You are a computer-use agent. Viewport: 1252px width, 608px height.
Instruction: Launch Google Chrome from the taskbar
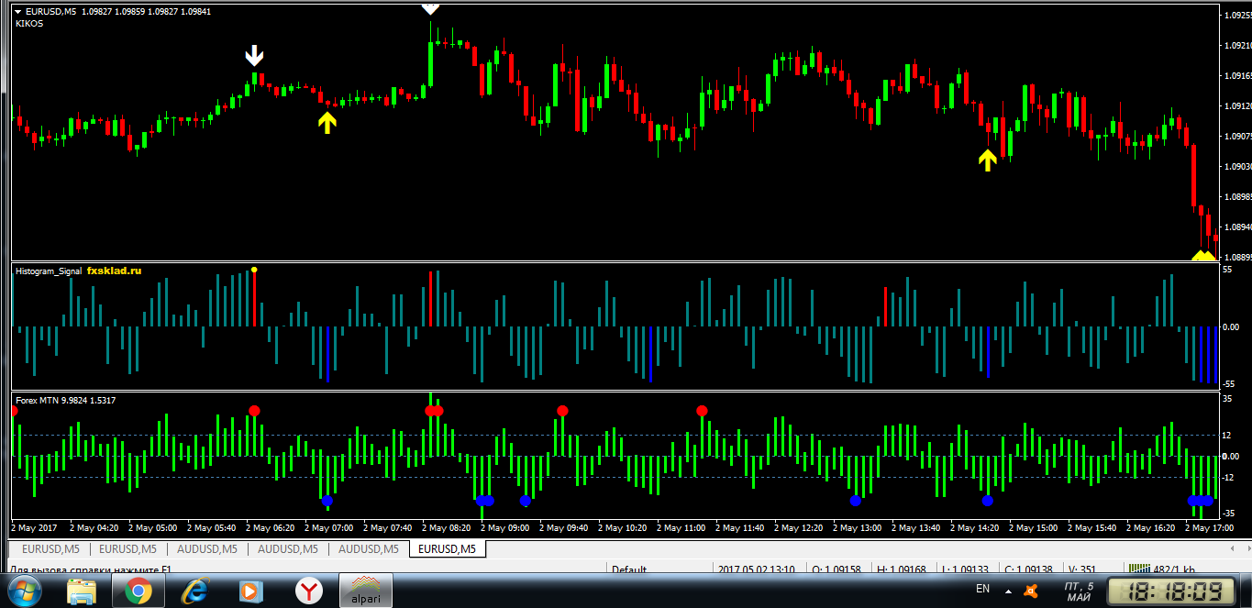coord(138,591)
